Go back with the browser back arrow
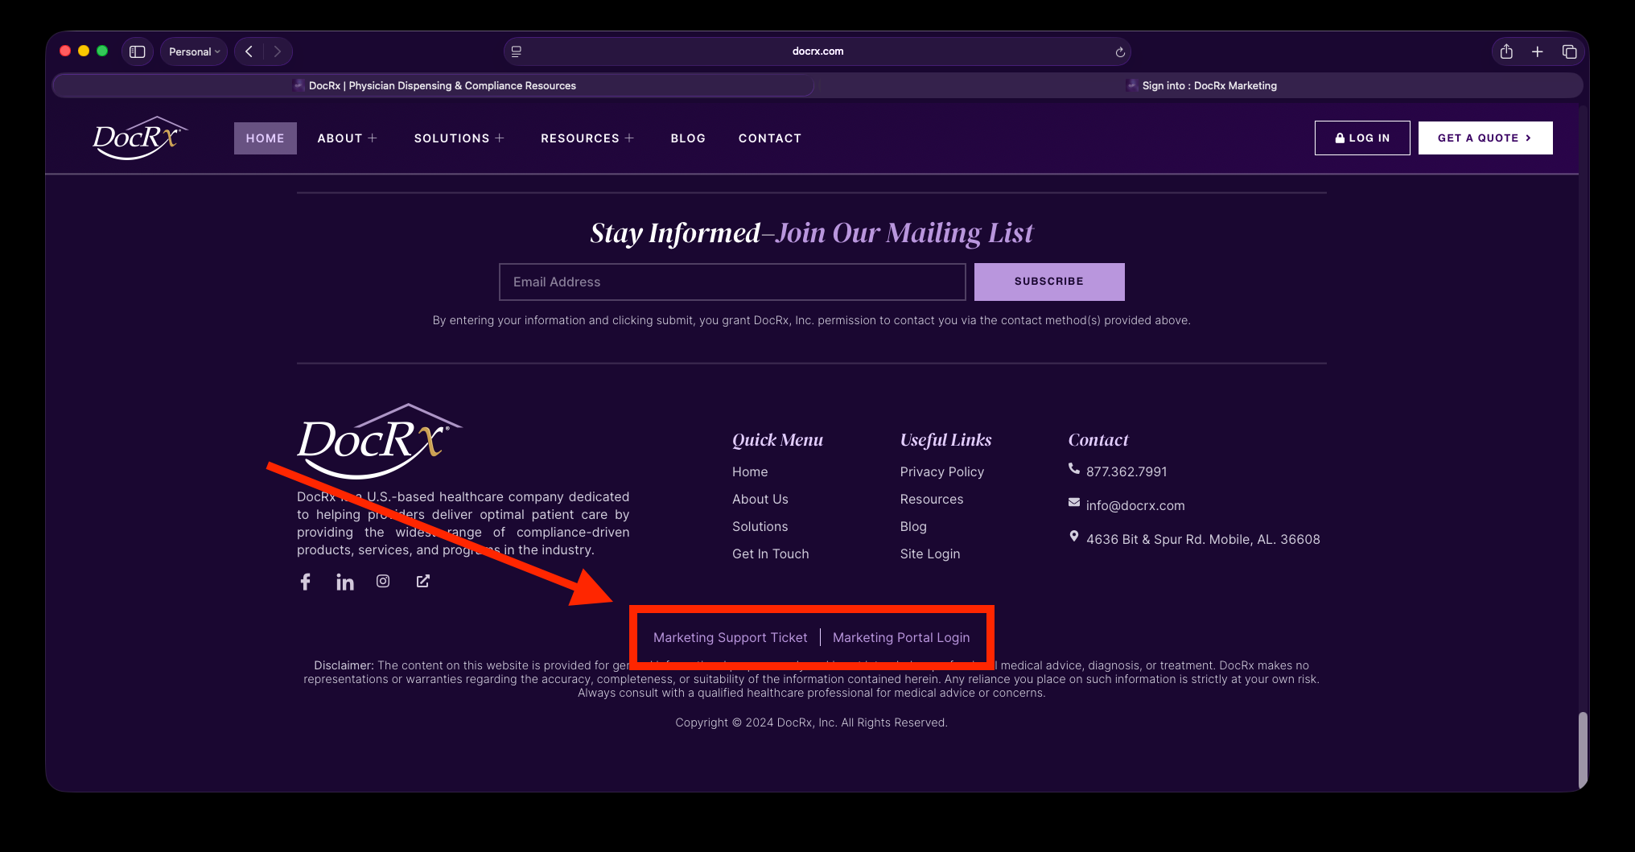 pos(249,51)
